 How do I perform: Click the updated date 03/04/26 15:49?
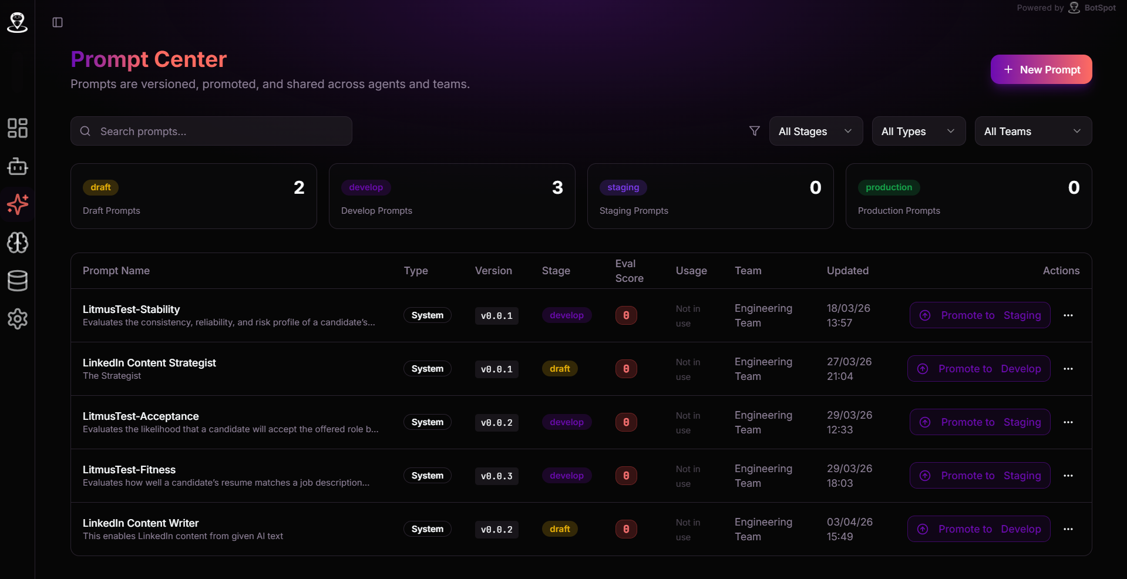[850, 529]
